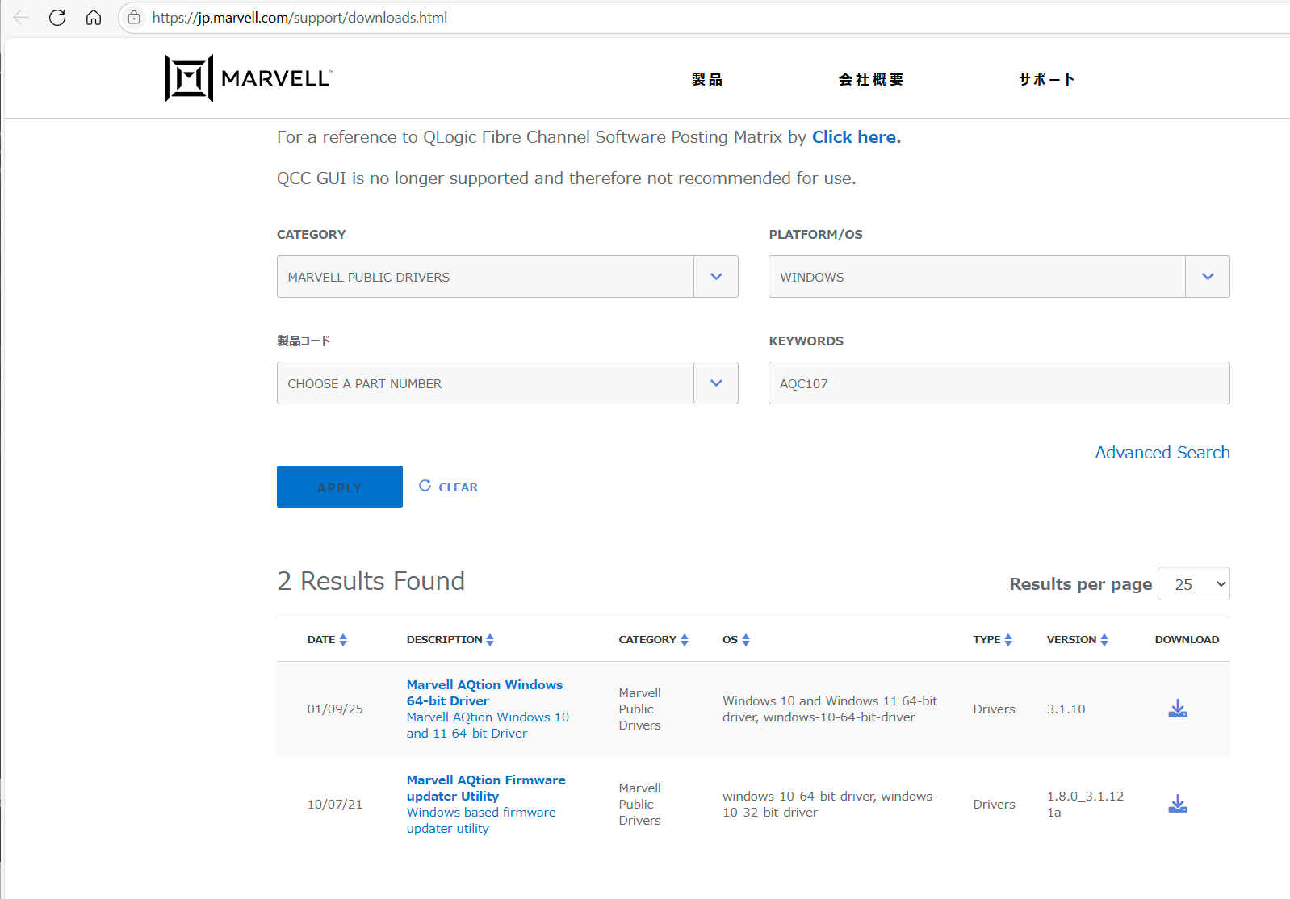Click the browser address bar URL
The height and width of the screenshot is (899, 1290).
coord(299,18)
